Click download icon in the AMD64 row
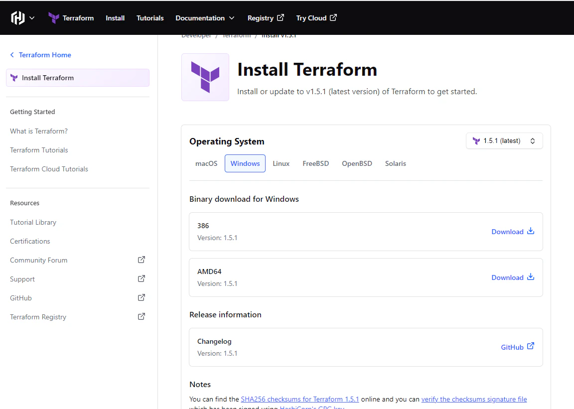The width and height of the screenshot is (574, 409). point(531,277)
